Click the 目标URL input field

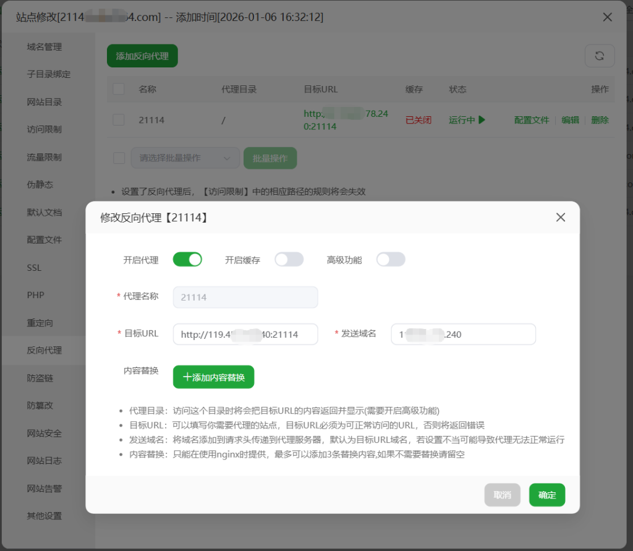(x=245, y=334)
